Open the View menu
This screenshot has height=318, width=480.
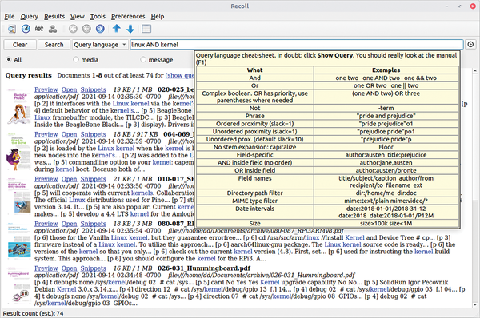[x=78, y=17]
